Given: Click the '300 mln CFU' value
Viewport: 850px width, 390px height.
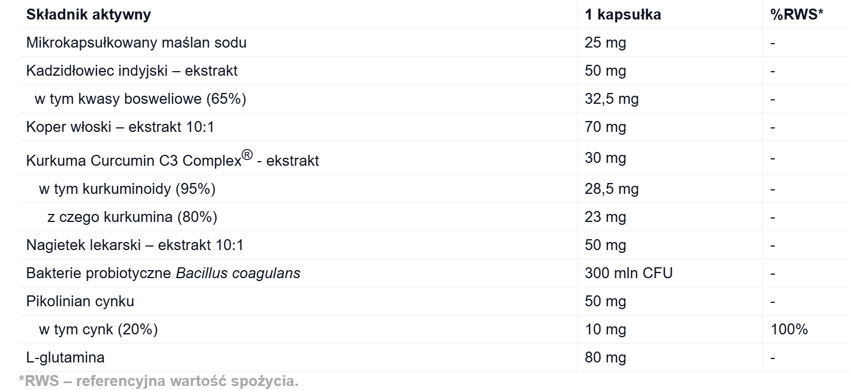Looking at the screenshot, I should pyautogui.click(x=629, y=273).
